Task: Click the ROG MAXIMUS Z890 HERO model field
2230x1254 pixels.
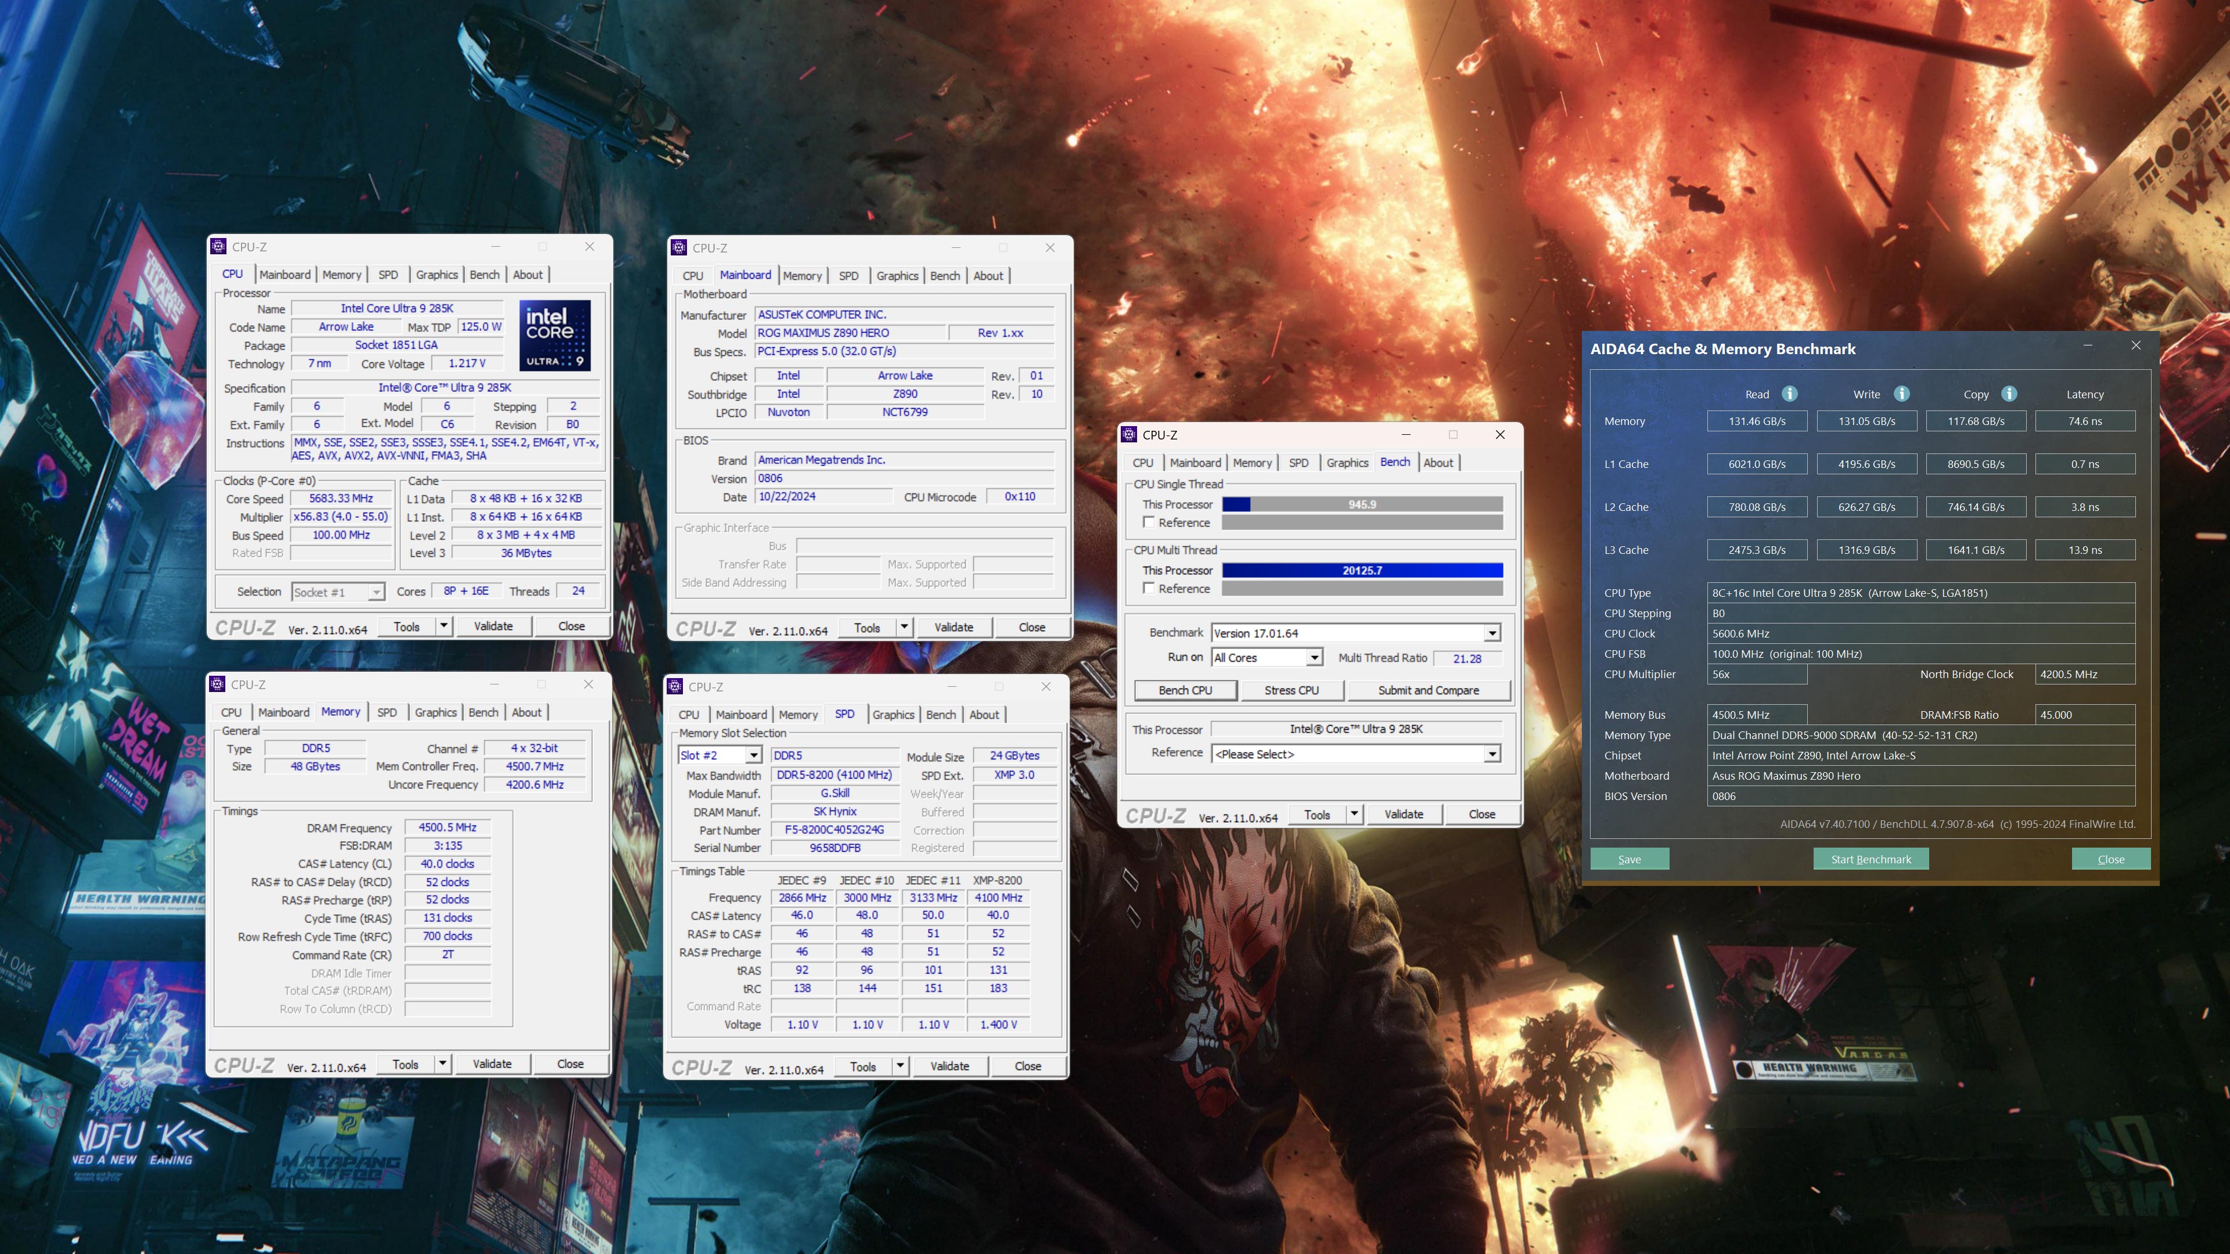Action: click(849, 333)
